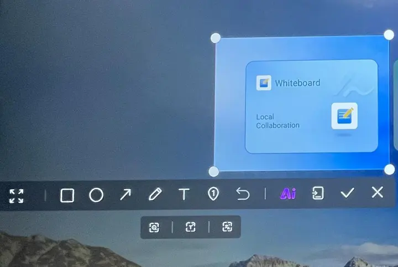Image resolution: width=398 pixels, height=267 pixels.
Task: Confirm screenshot with the checkmark
Action: (347, 192)
